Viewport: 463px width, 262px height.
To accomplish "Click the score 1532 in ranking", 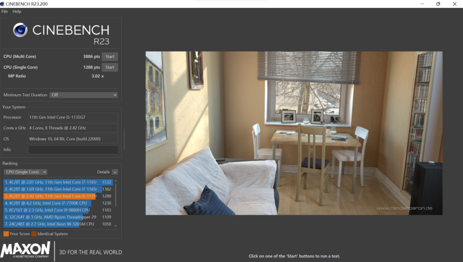I will 106,182.
